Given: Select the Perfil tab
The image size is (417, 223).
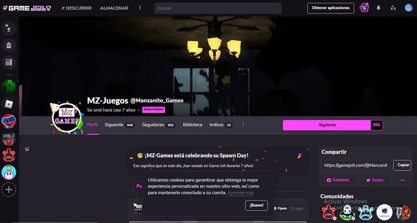Looking at the screenshot, I should point(92,125).
